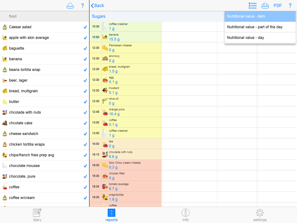Click the 10:30 coffee creamer bottle icon
Screen dimensions: 297x223
coord(105,26)
